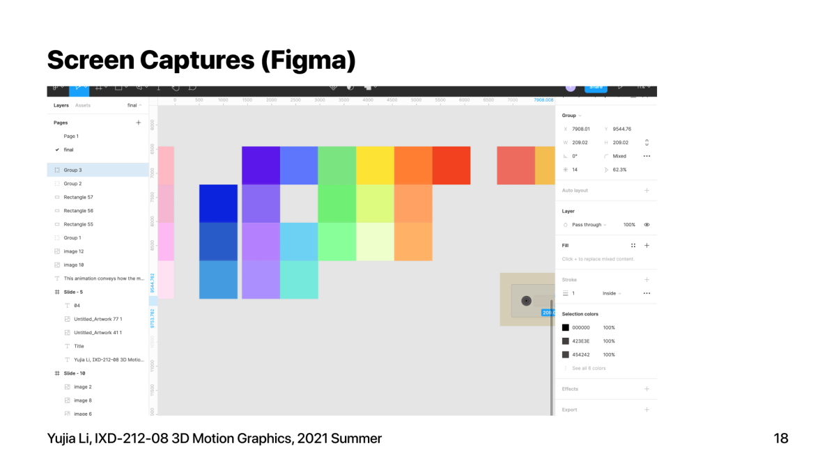The height and width of the screenshot is (470, 836).
Task: Open the stroke Inside alignment dropdown
Action: (x=612, y=293)
